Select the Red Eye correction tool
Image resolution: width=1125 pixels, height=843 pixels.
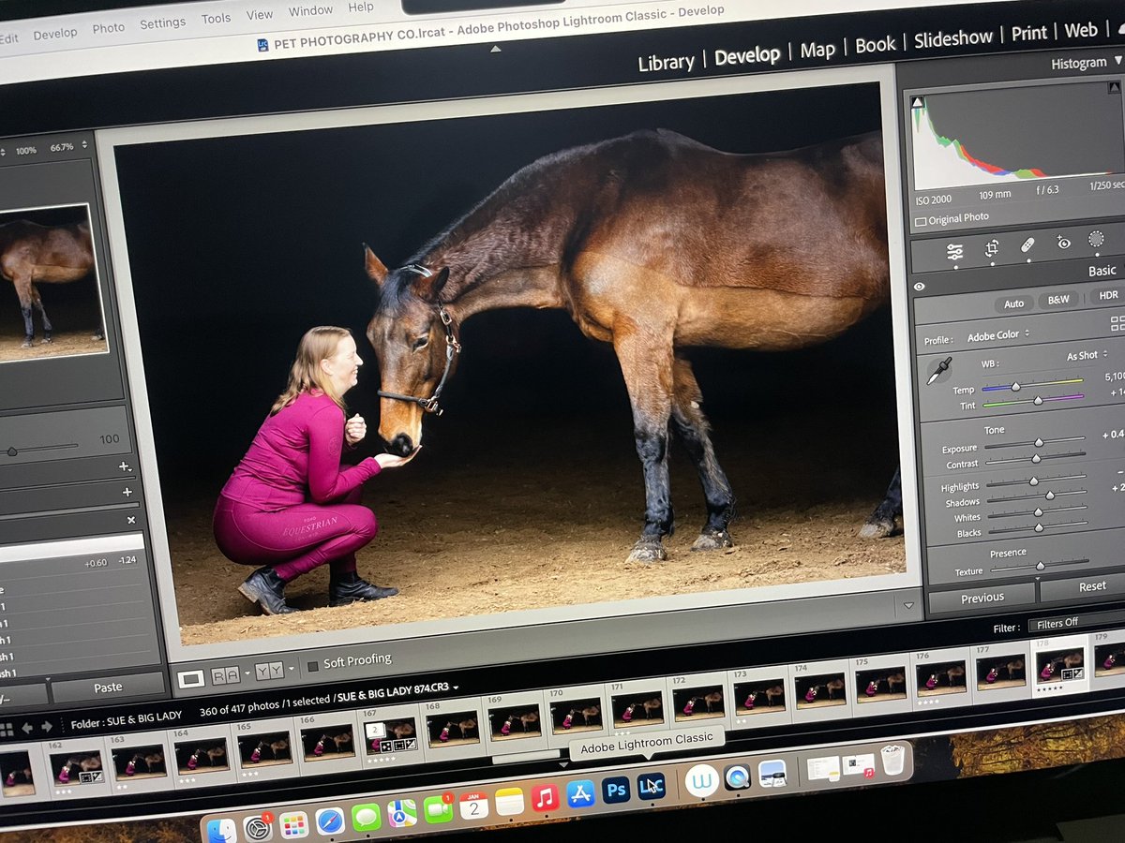click(x=1063, y=243)
